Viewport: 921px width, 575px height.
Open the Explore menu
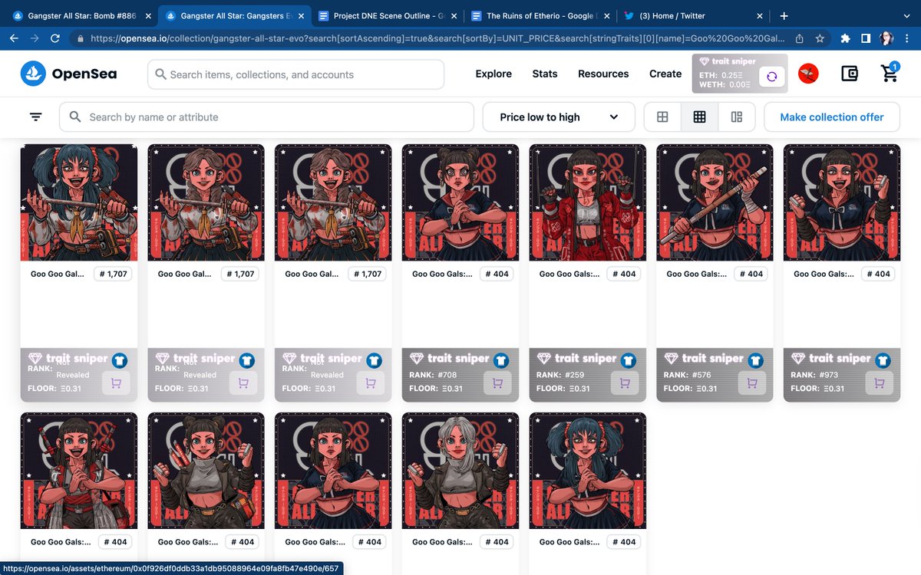494,74
